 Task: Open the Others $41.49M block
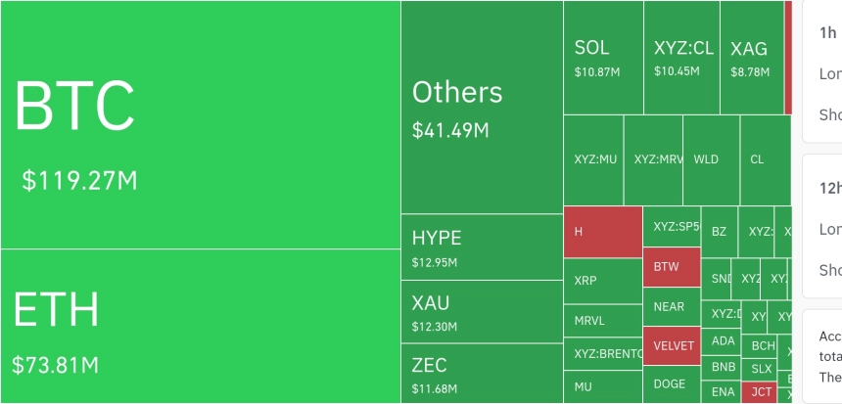click(482, 108)
